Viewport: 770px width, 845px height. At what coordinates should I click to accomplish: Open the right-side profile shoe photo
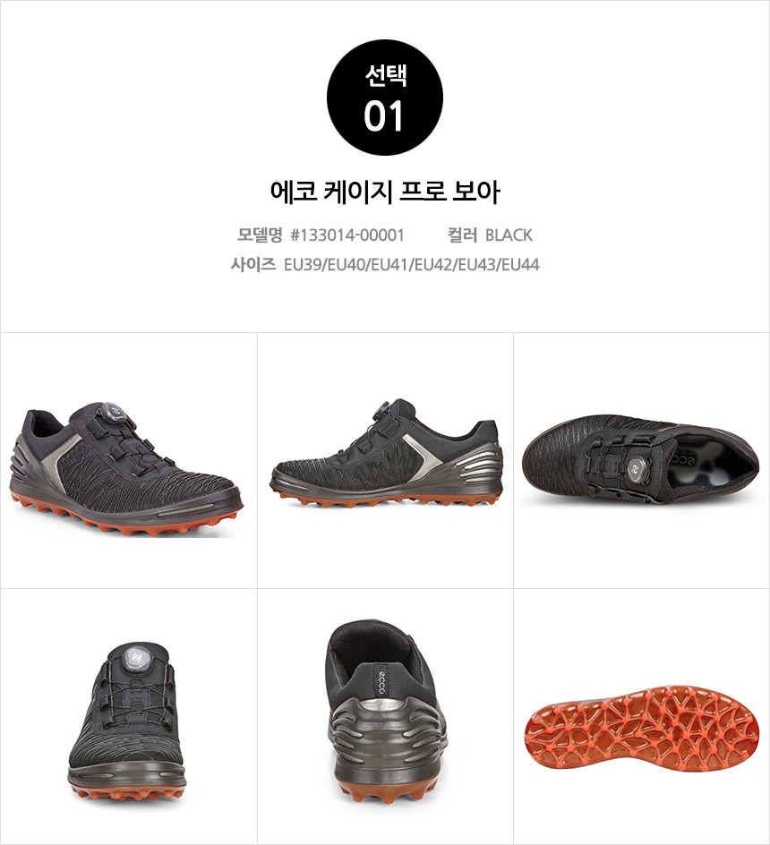(387, 453)
